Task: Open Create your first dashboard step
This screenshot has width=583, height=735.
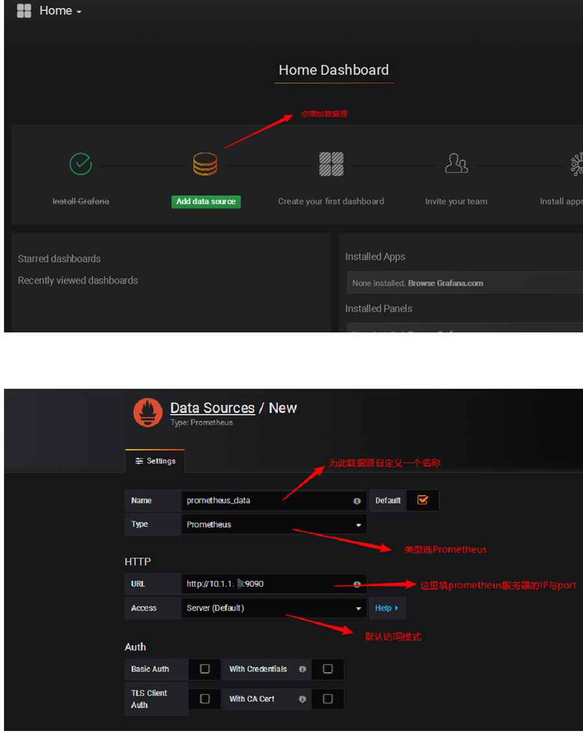Action: click(x=331, y=201)
